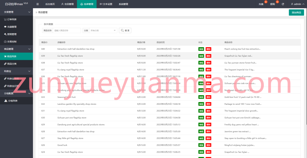Edit product 631
The width and height of the screenshot is (307, 158).
click(x=201, y=111)
